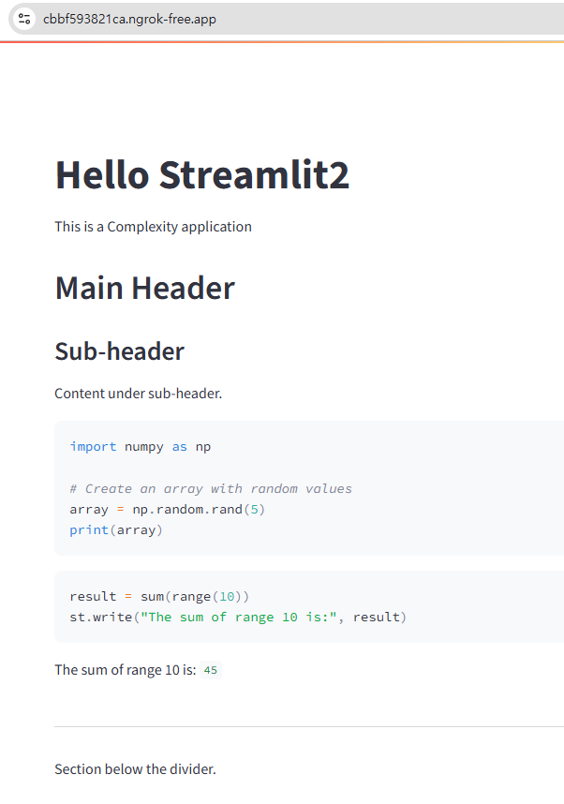Select 'Section below the divider.' text
The image size is (564, 804).
coord(135,769)
